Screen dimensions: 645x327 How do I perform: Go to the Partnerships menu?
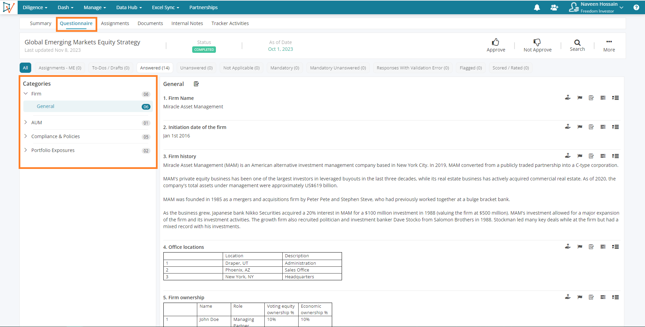(203, 7)
